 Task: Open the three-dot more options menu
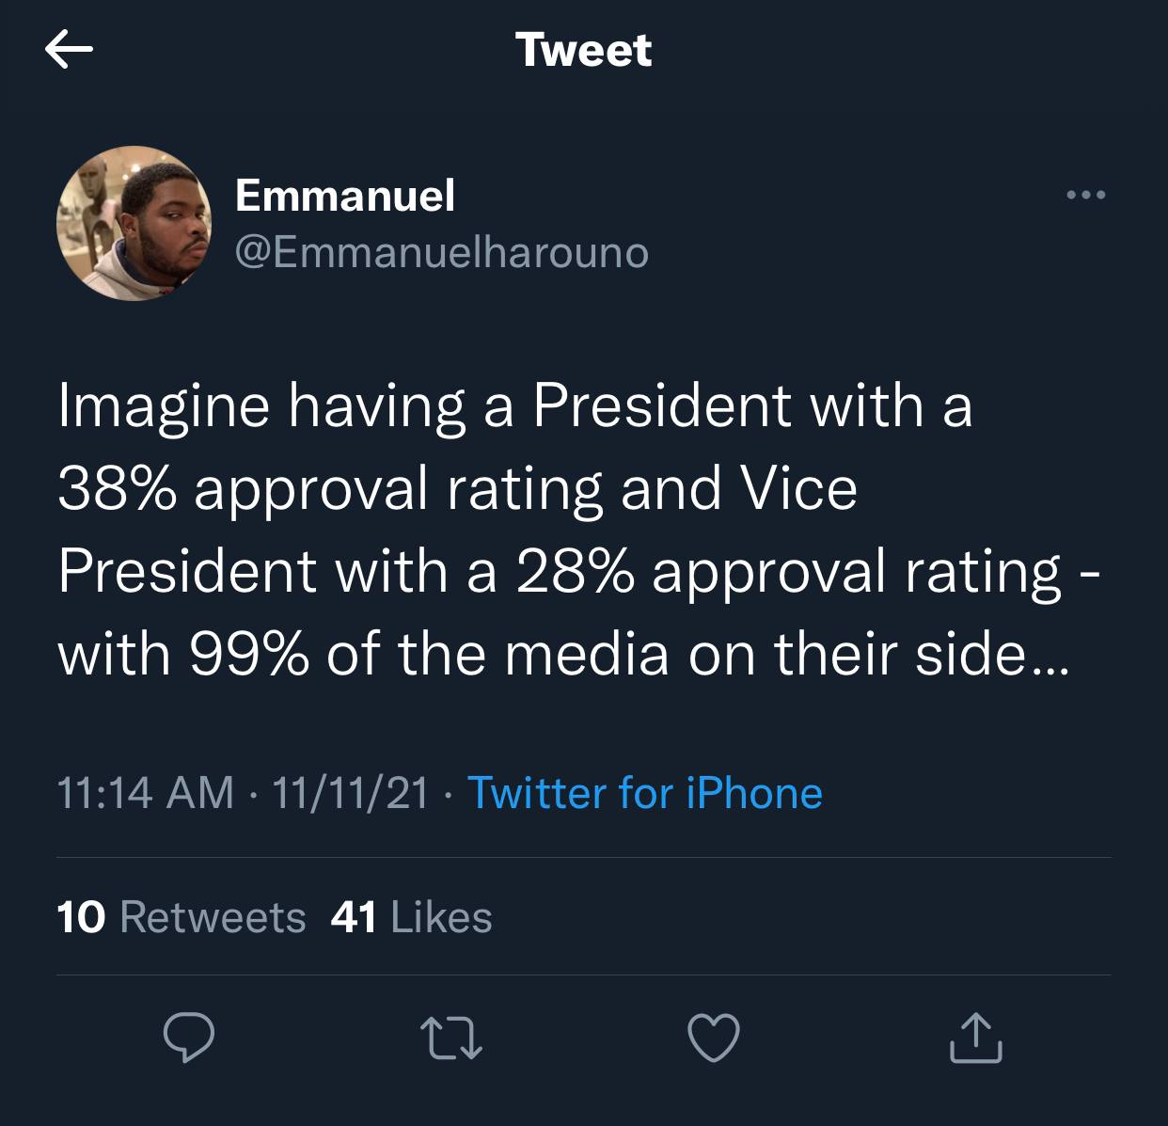coord(1087,196)
